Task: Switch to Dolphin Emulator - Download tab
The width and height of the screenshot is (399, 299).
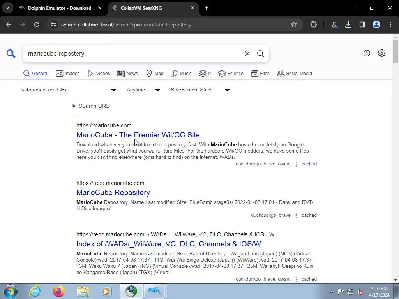Action: pos(60,8)
